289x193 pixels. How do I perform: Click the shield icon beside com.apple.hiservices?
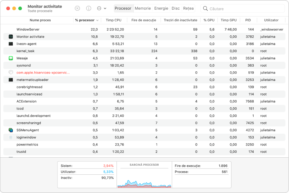pos(11,73)
